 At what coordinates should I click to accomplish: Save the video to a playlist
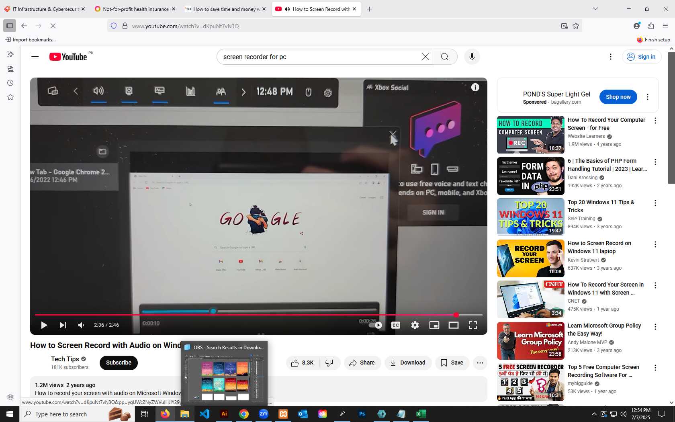(x=452, y=363)
